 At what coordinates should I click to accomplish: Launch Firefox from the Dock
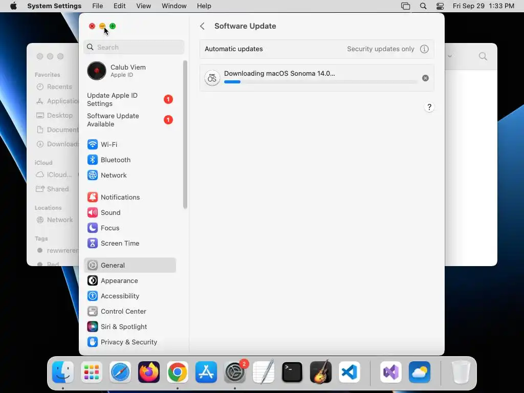point(149,372)
